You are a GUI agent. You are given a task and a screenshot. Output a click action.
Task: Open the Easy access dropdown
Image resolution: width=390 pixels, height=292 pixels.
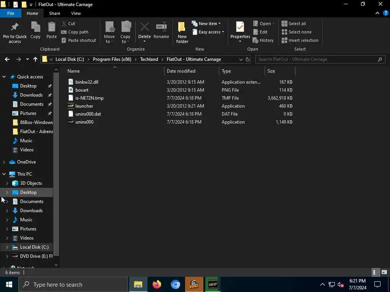point(208,32)
